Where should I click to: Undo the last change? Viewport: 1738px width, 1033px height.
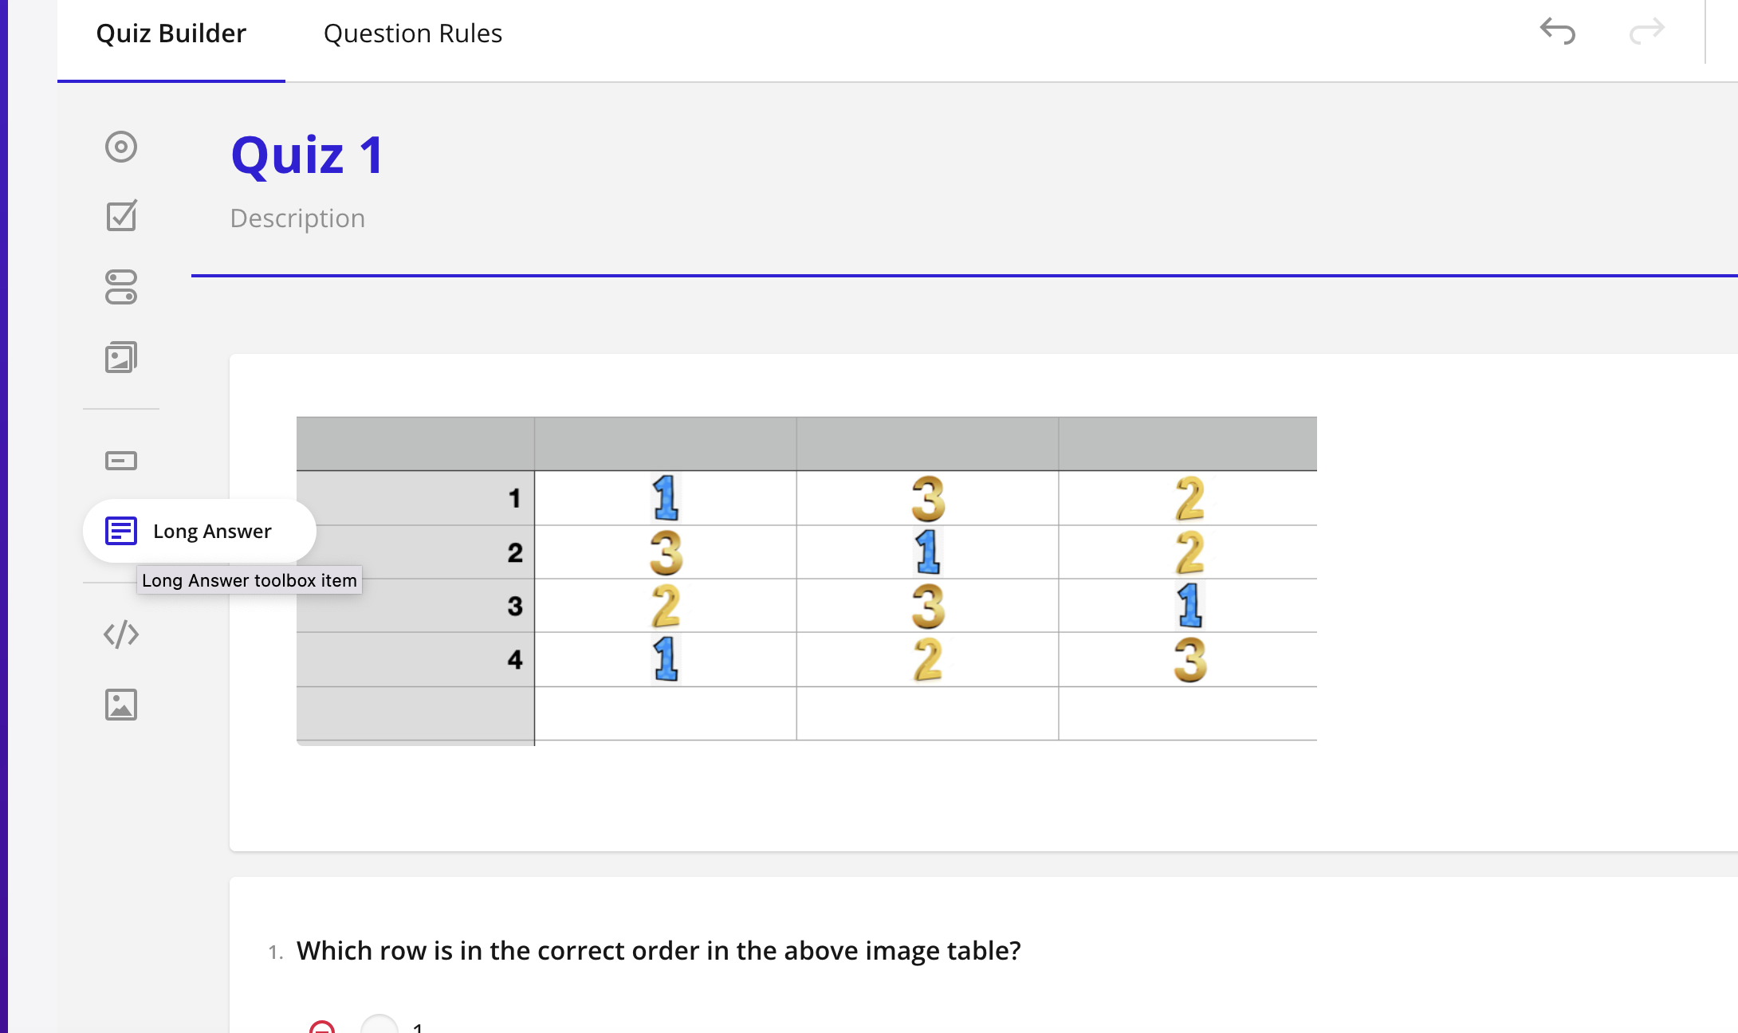(1557, 32)
